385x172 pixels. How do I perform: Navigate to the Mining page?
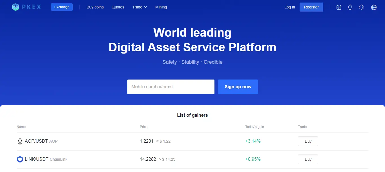(161, 7)
